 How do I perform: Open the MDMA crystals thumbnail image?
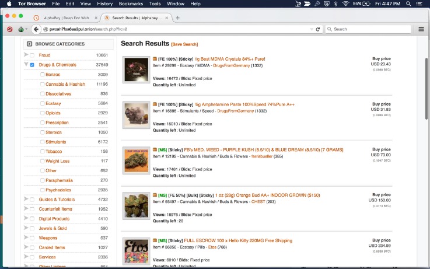coord(137,69)
